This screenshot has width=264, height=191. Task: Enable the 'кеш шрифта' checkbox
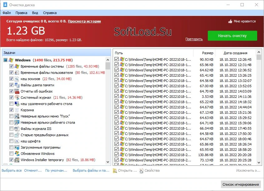[x=11, y=141]
